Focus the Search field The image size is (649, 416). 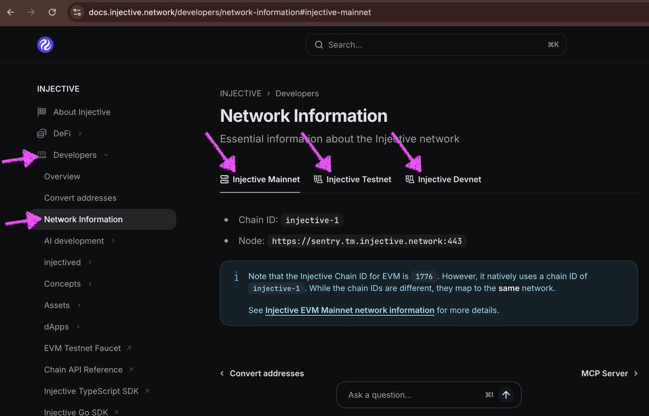click(x=436, y=45)
